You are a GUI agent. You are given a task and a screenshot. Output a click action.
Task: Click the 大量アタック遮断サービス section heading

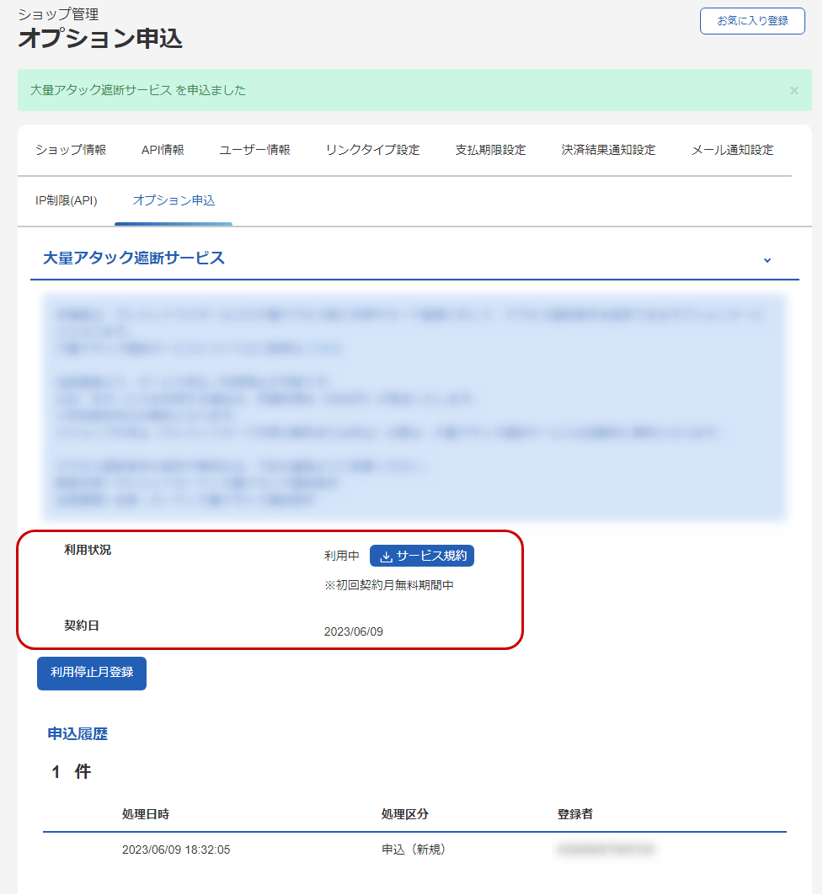134,258
